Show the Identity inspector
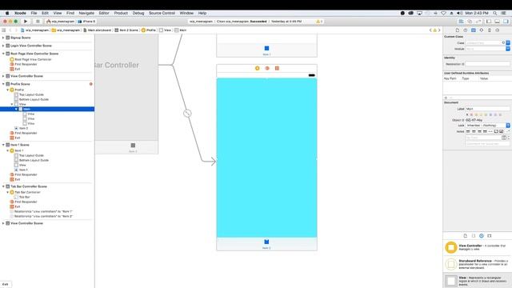The height and width of the screenshot is (288, 512). coord(473,30)
